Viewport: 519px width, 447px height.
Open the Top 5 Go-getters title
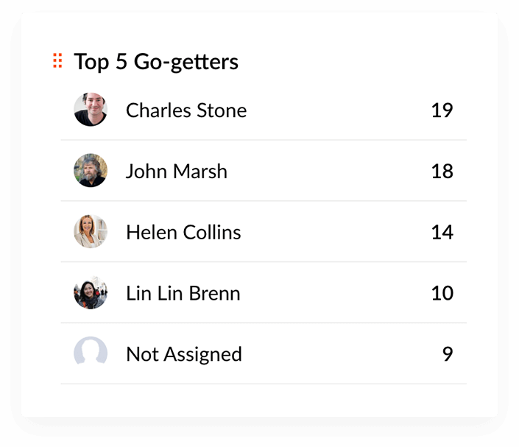pos(156,62)
